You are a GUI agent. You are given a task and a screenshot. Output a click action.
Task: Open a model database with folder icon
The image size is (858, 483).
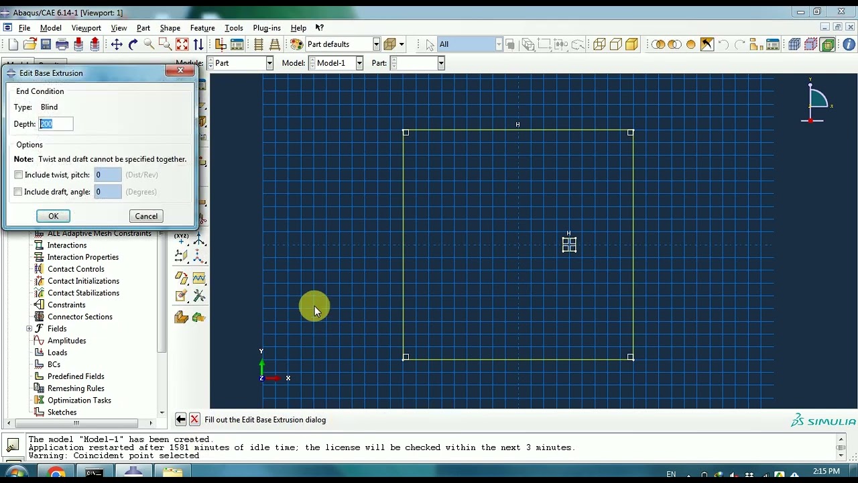pos(29,44)
